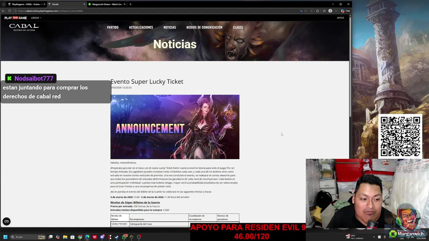Image resolution: width=429 pixels, height=241 pixels.
Task: Open WPS Office from the taskbar
Action: [95, 237]
